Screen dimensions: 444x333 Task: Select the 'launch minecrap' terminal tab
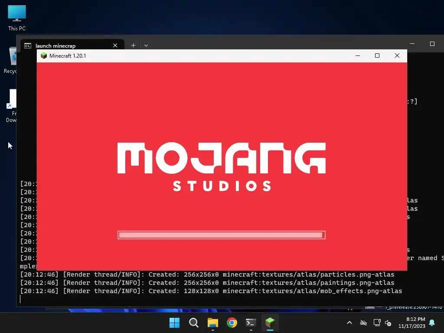point(72,45)
